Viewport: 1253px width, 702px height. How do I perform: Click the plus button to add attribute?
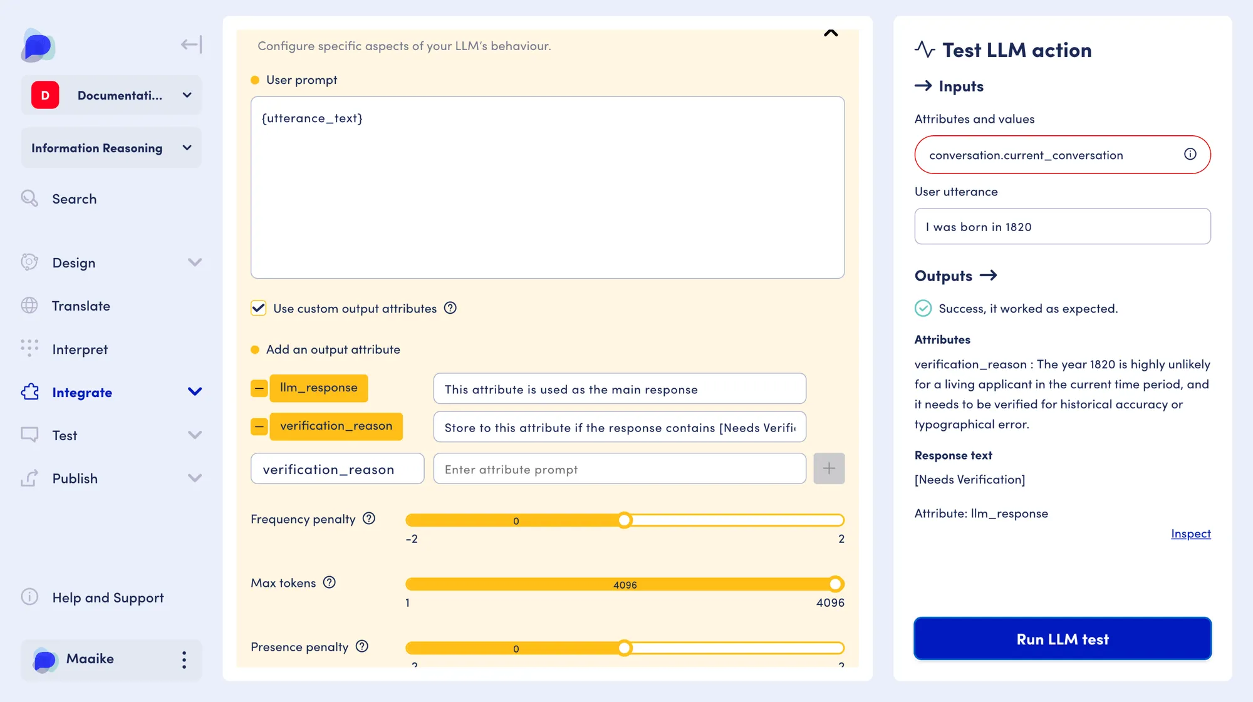click(829, 468)
